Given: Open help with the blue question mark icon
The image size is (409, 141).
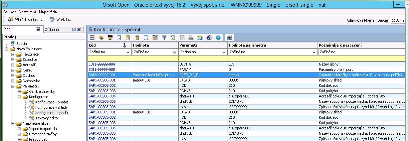Looking at the screenshot, I should coord(218,38).
